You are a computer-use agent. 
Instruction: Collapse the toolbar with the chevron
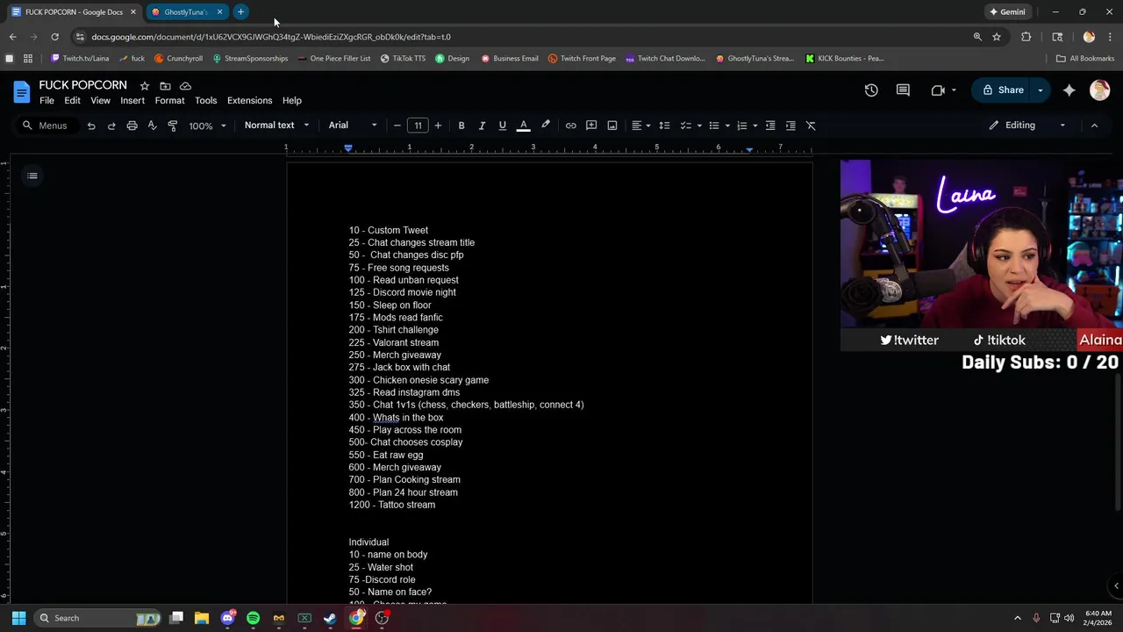1094,126
